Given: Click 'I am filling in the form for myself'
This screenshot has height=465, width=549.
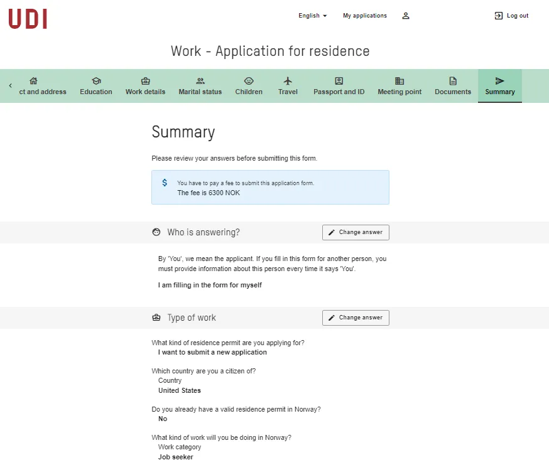Looking at the screenshot, I should [210, 285].
